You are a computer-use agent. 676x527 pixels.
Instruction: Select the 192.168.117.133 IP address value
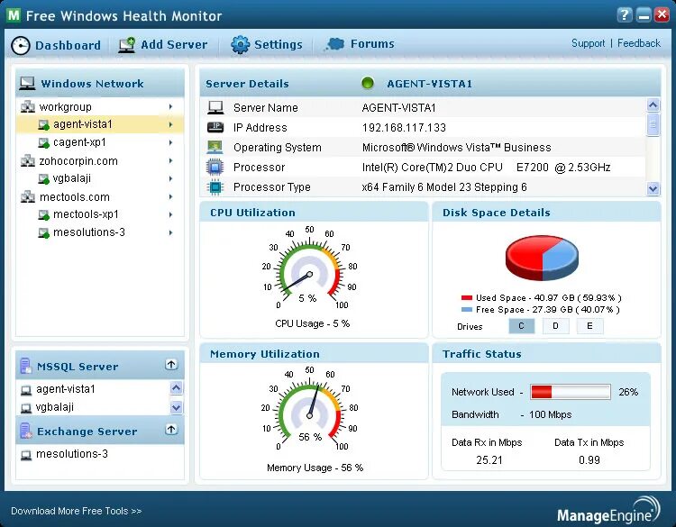pos(404,128)
